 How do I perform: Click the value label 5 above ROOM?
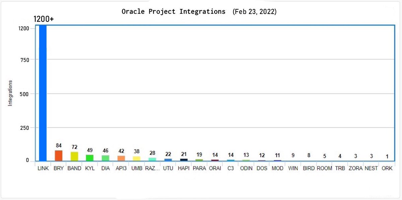coord(324,156)
